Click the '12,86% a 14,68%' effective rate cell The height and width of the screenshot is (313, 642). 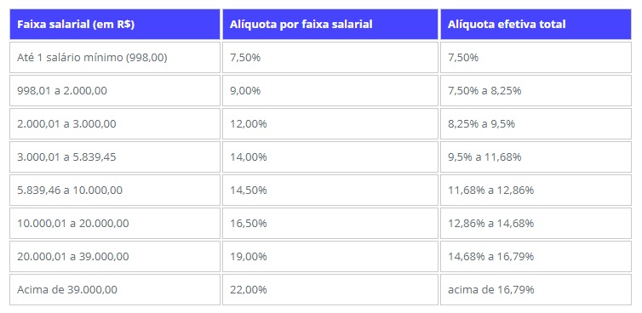536,224
